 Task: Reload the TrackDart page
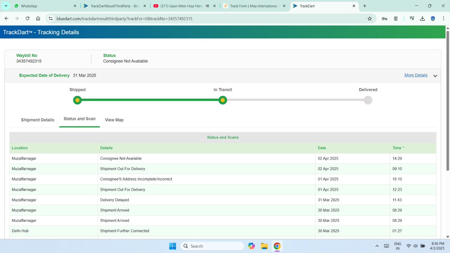[27, 18]
